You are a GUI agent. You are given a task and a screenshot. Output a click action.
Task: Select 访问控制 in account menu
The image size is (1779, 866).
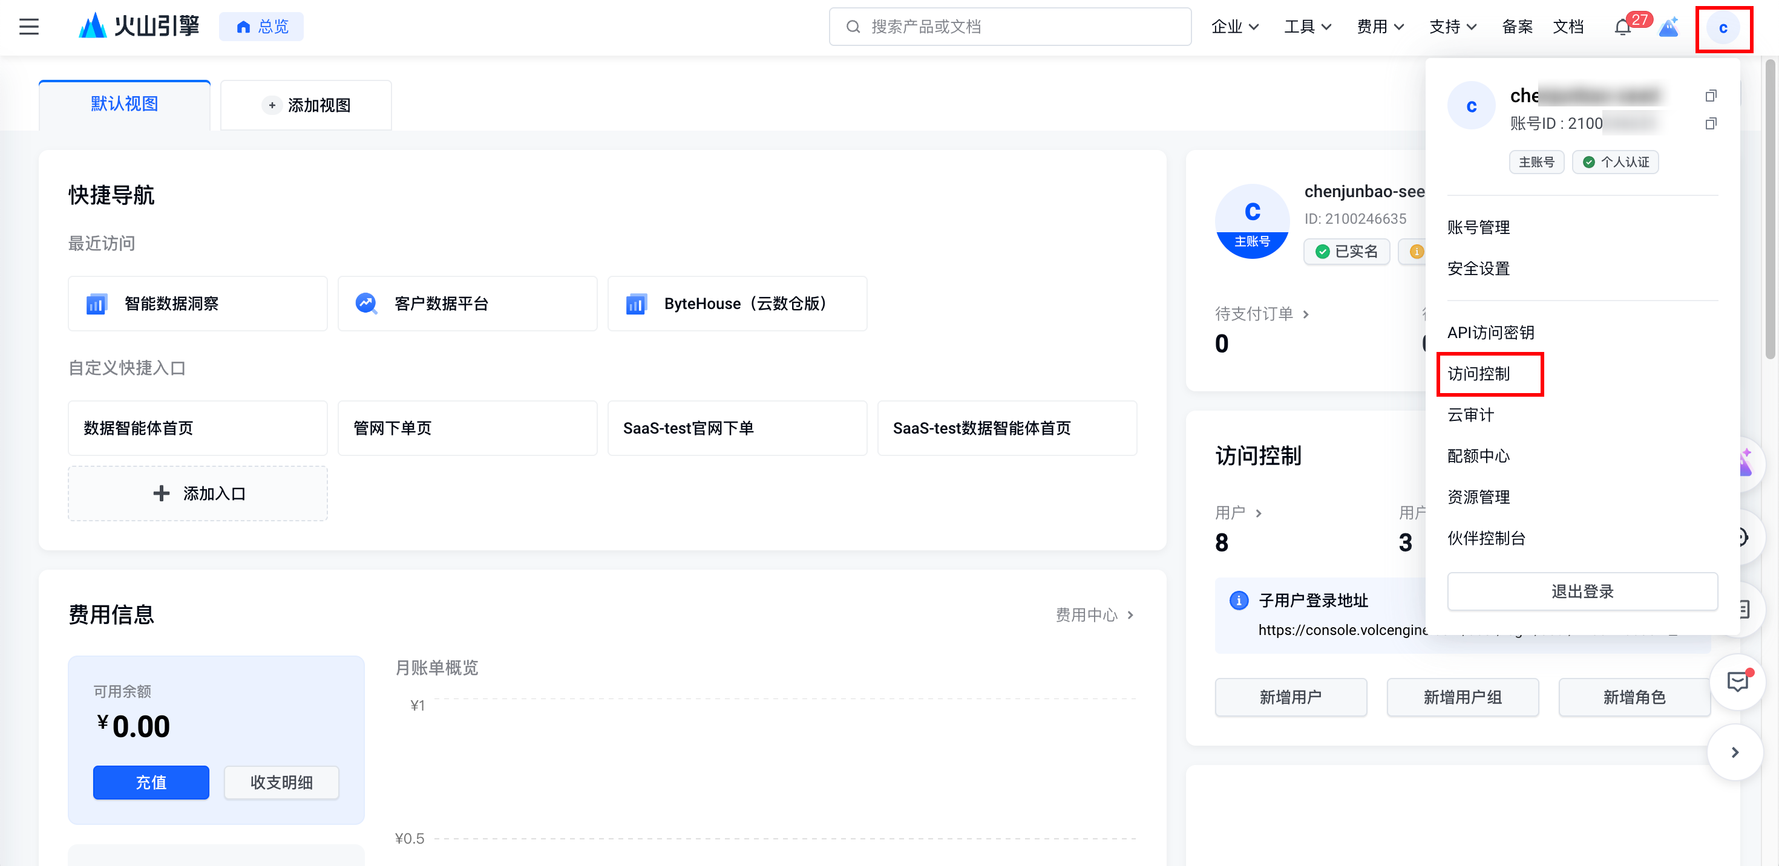(x=1479, y=374)
